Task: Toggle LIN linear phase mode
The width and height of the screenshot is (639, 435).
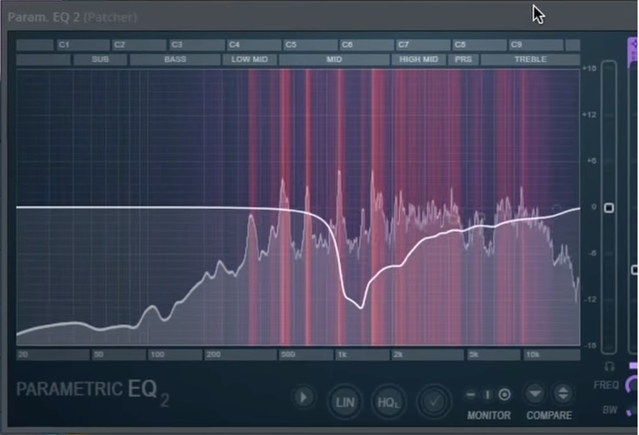Action: click(345, 401)
